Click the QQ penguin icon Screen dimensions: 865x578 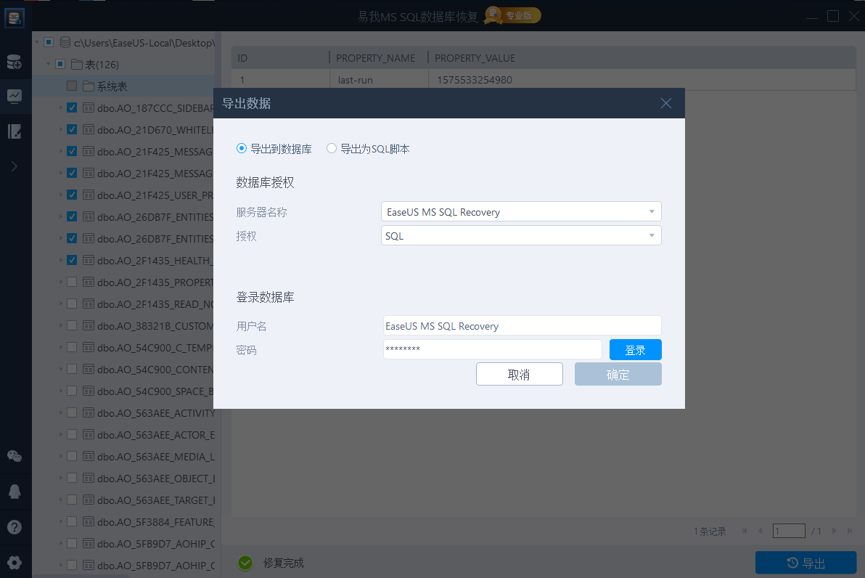coord(15,492)
